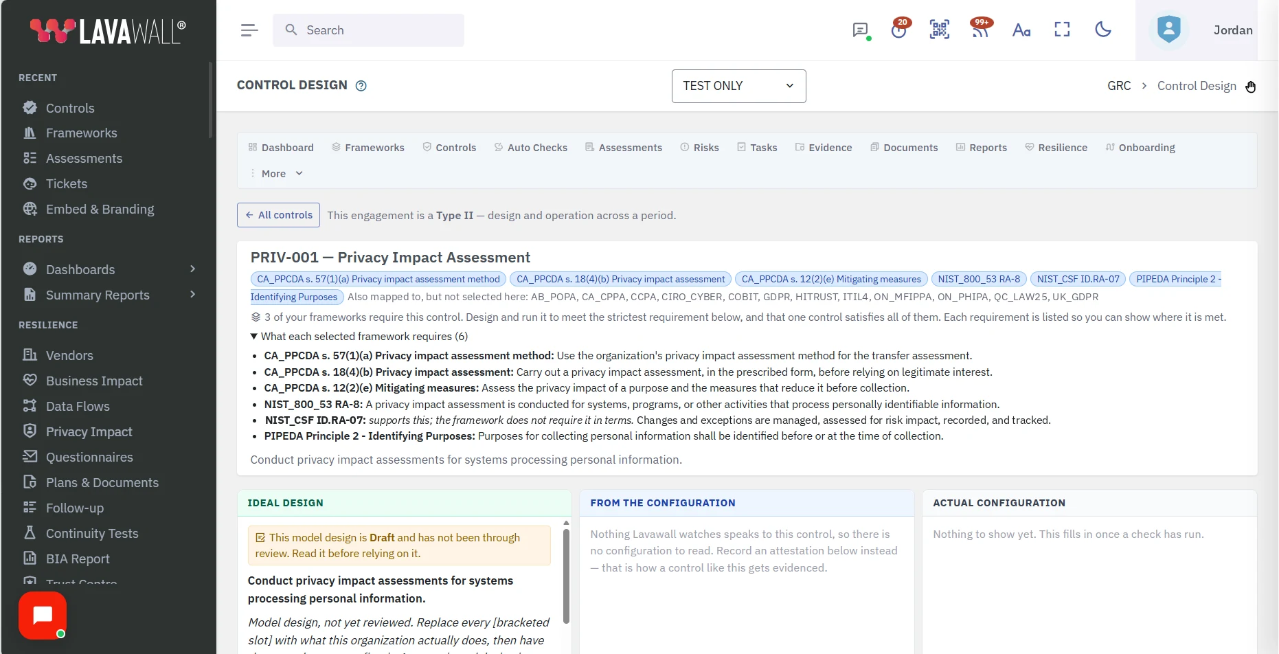Go back via All controls button
The width and height of the screenshot is (1279, 654).
[278, 215]
